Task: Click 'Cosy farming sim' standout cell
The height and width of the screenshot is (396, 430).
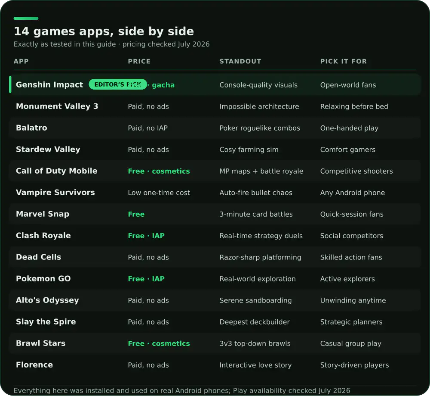Action: click(249, 150)
